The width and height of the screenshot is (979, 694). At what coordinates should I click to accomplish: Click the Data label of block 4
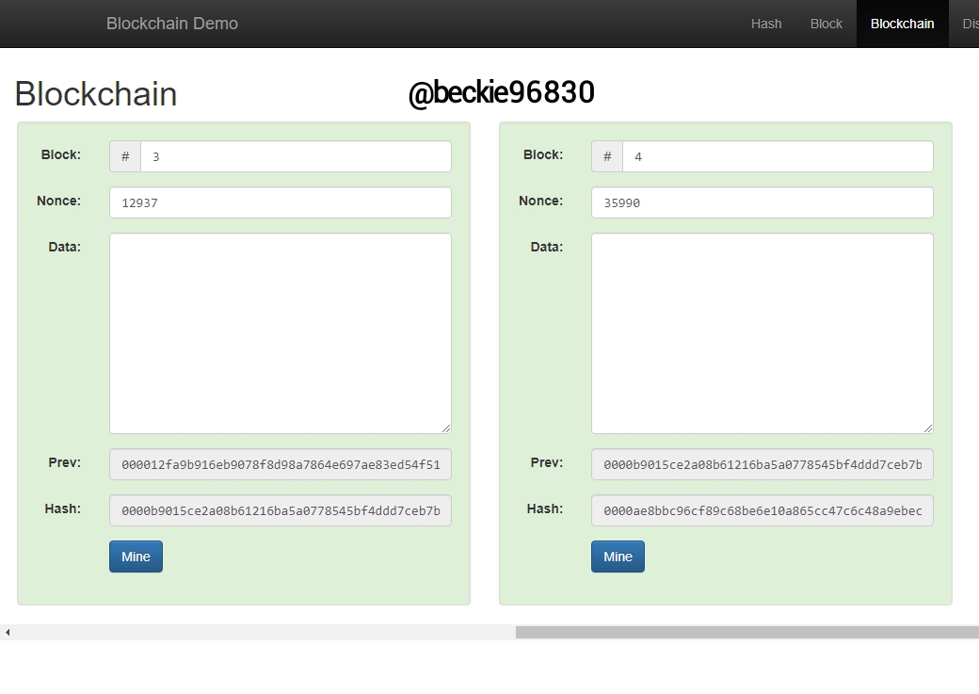(546, 247)
